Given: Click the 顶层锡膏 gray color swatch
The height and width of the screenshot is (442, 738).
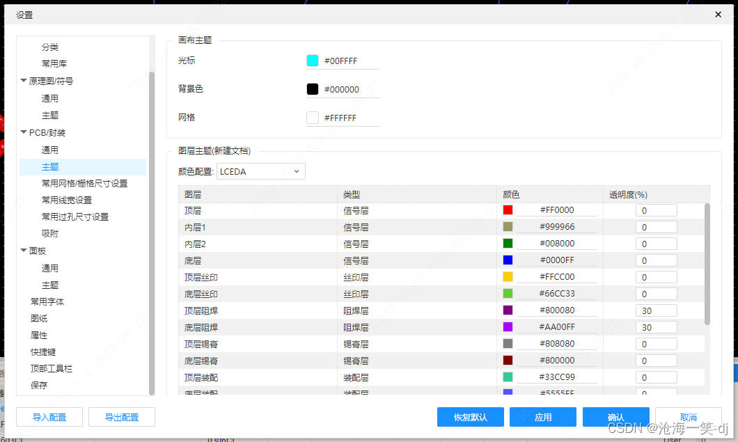Looking at the screenshot, I should pos(508,344).
